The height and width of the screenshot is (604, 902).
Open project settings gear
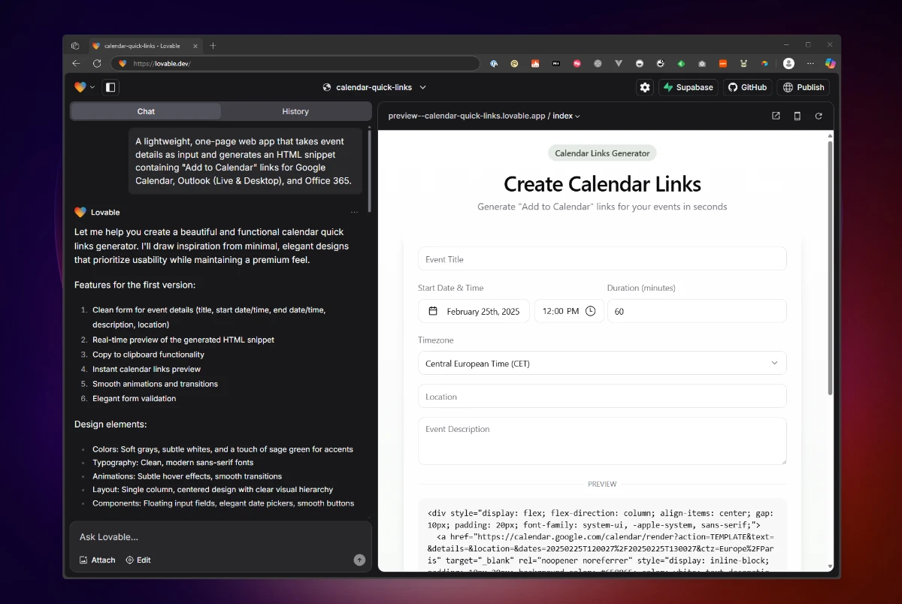click(x=645, y=87)
